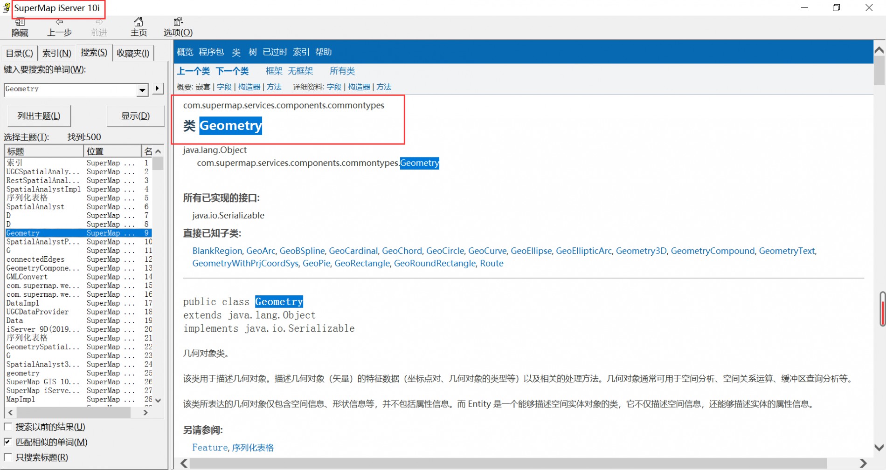Switch to the 收藏夹(I) tab

tap(133, 53)
